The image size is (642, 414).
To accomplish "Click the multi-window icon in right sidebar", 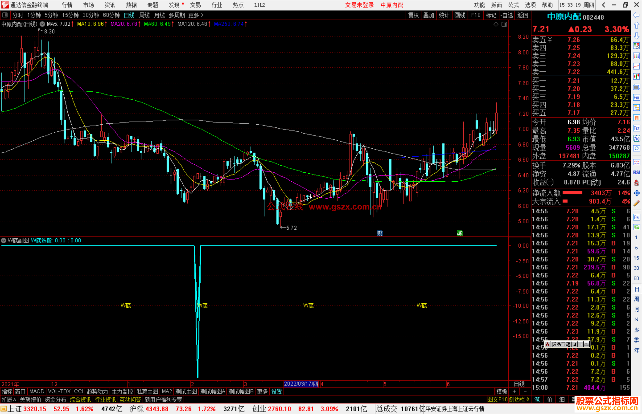I will pos(636,87).
